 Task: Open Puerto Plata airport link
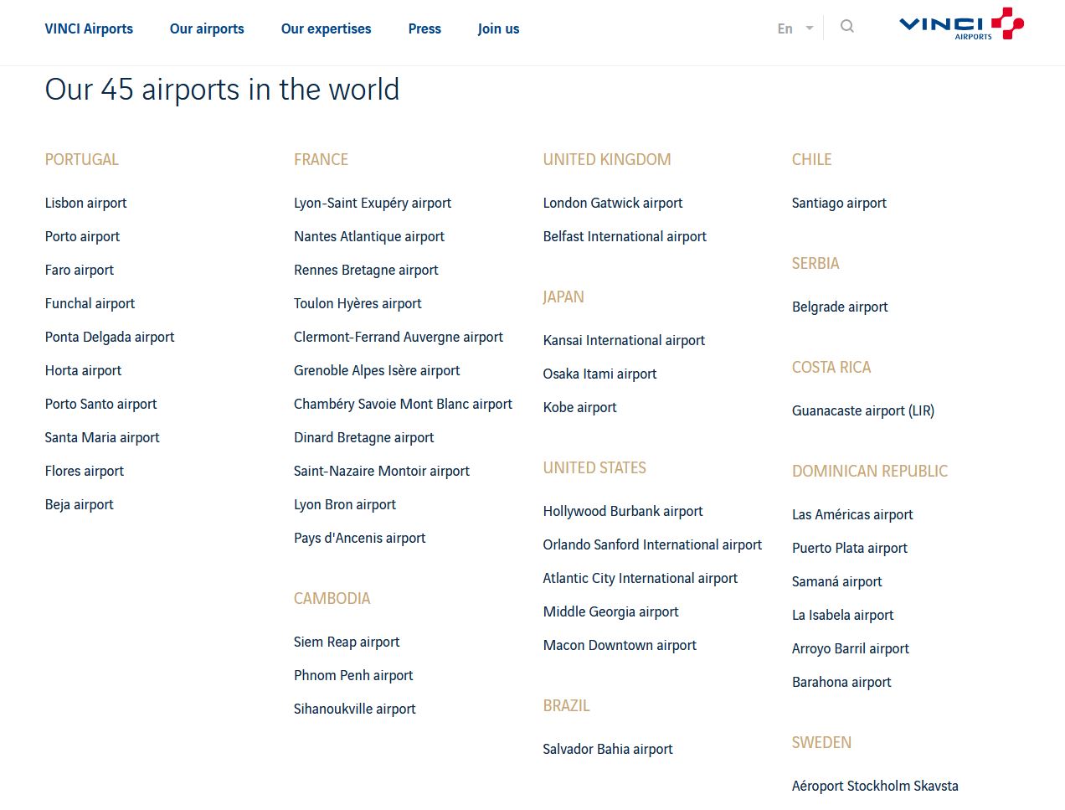[850, 548]
